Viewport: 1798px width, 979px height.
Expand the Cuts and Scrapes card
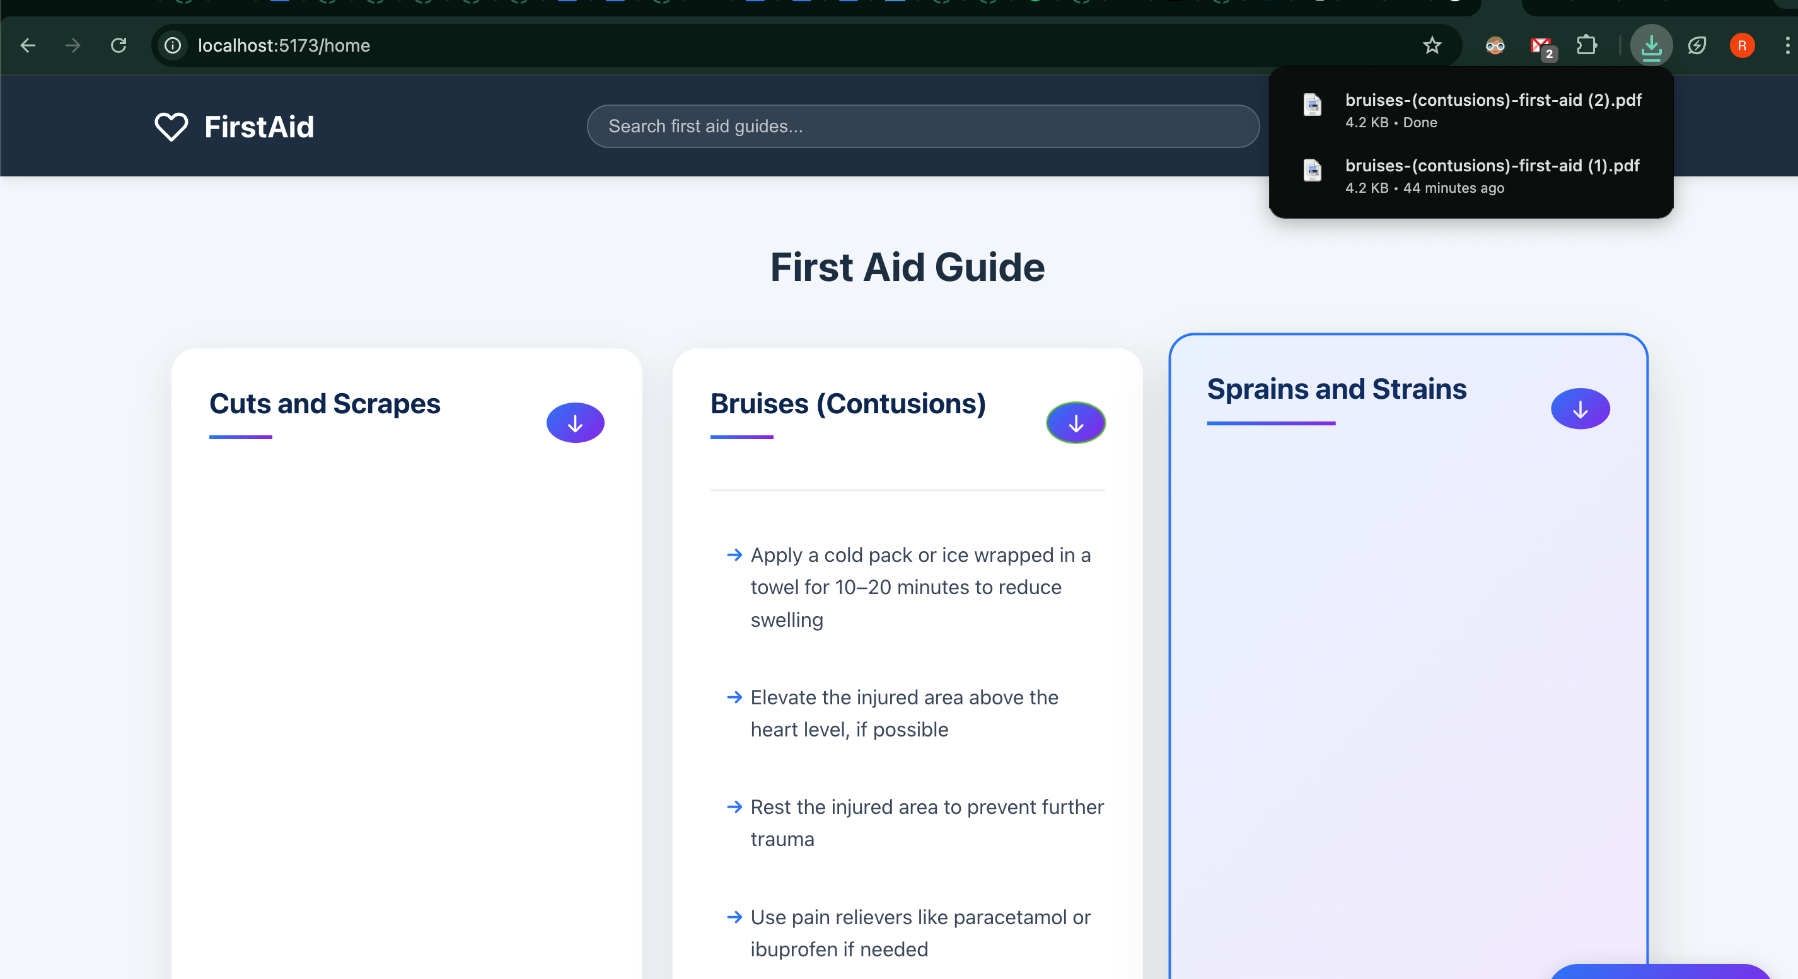[325, 404]
